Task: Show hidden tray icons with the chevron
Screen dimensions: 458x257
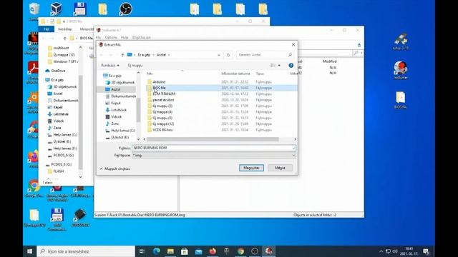Action: 381,251
